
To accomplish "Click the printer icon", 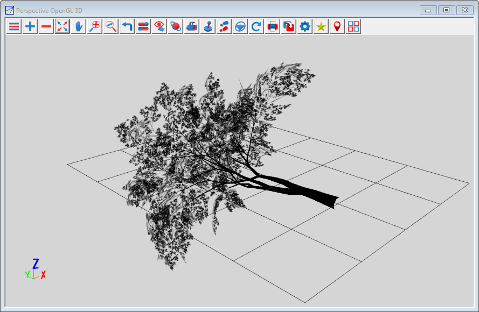I will 273,26.
